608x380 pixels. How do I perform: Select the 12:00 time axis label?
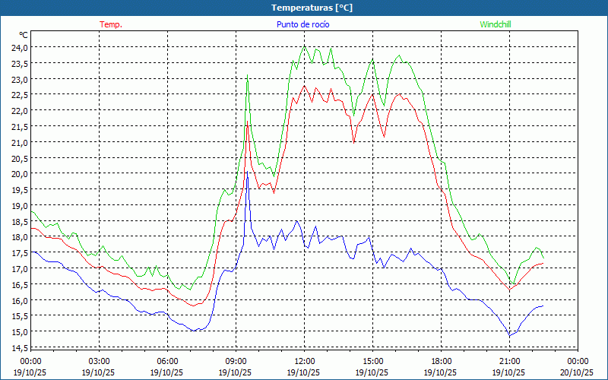coord(304,362)
